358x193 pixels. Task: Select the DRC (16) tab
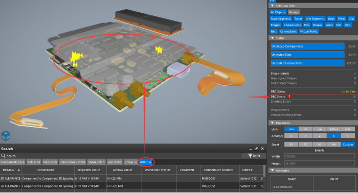[x=146, y=162]
